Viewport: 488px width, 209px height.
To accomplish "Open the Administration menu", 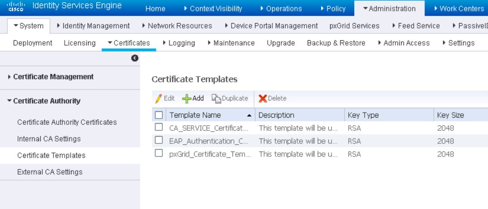I will click(389, 9).
